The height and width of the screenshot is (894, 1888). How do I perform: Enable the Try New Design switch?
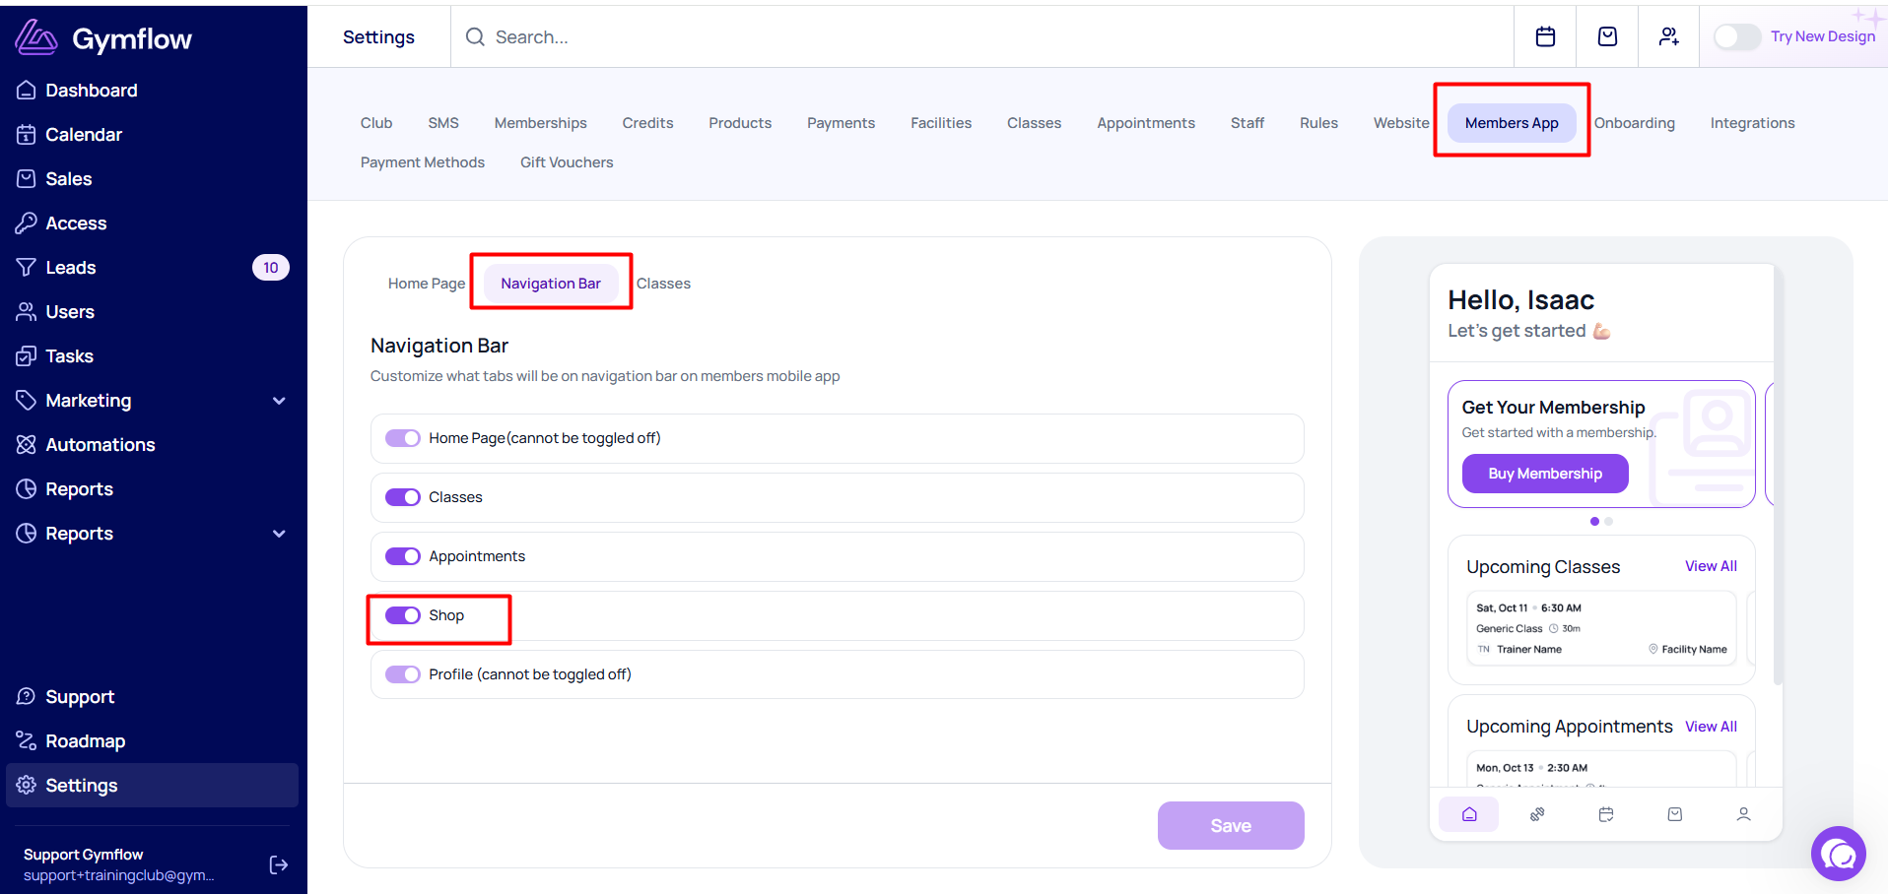(x=1737, y=36)
